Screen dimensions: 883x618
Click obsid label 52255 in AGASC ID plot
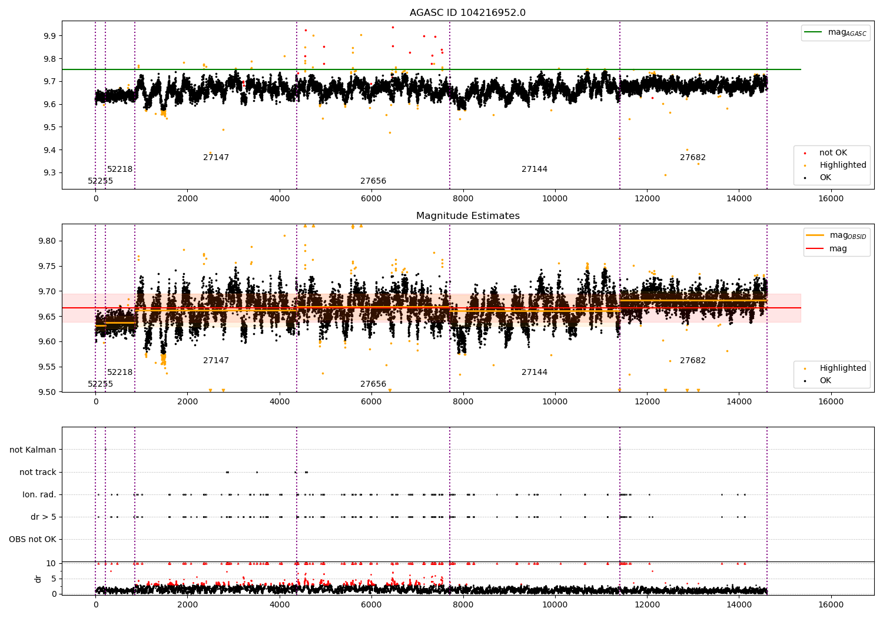point(101,181)
